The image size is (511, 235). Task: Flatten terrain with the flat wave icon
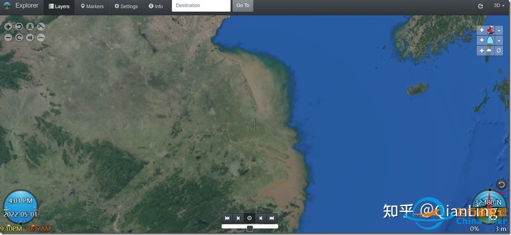coord(41,38)
